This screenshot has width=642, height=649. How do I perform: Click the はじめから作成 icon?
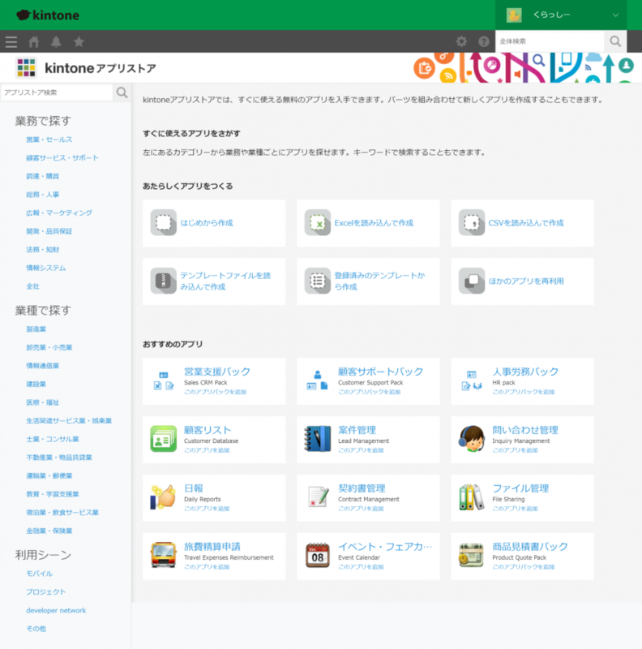click(164, 222)
